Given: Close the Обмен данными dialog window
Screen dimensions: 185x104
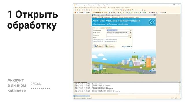Looking at the screenshot, I should pyautogui.click(x=155, y=15).
